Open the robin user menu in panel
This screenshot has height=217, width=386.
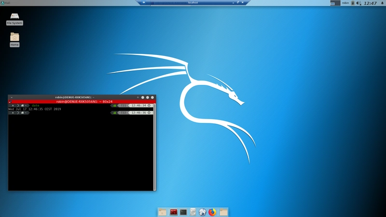(345, 3)
